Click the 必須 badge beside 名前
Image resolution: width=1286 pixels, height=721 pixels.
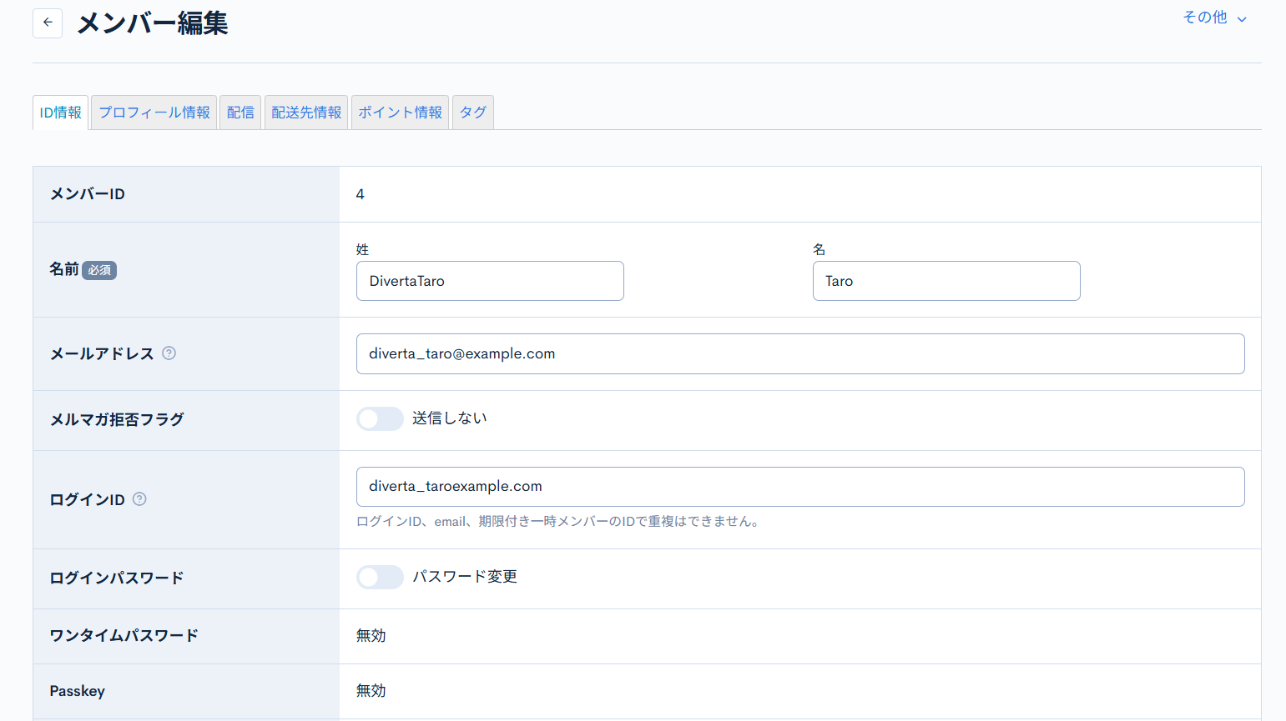(98, 270)
